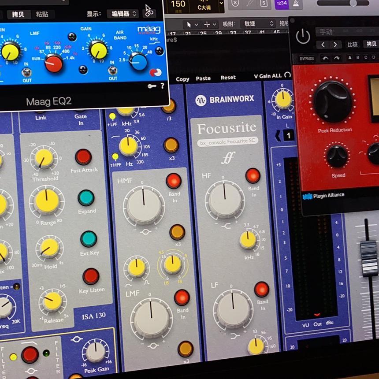The image size is (379, 379).
Task: Open the pointer tool menu chevron
Action: tap(197, 25)
